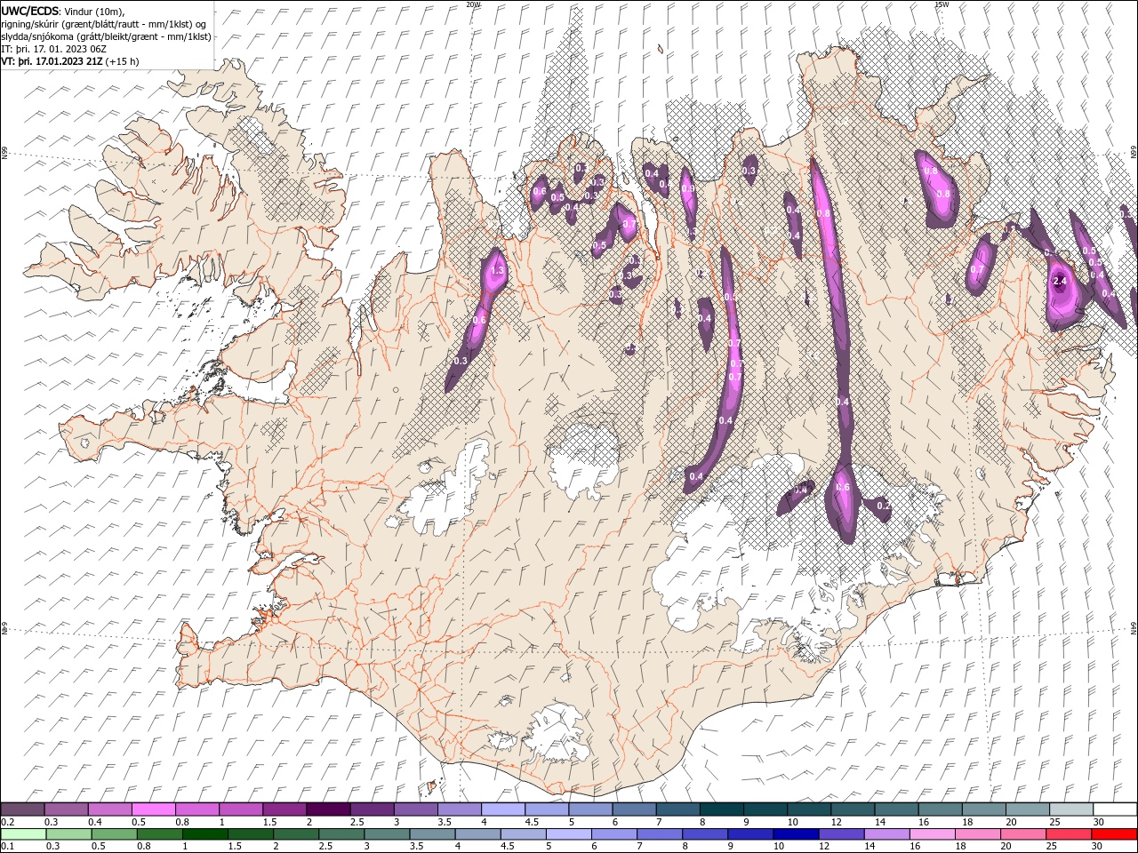
Task: Click the white 30 swatch in upper legend row
Action: pyautogui.click(x=1115, y=809)
